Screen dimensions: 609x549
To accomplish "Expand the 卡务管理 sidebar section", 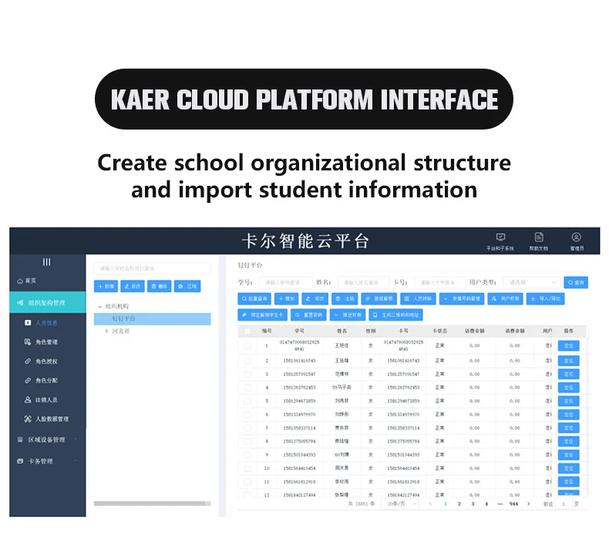I will (x=47, y=461).
